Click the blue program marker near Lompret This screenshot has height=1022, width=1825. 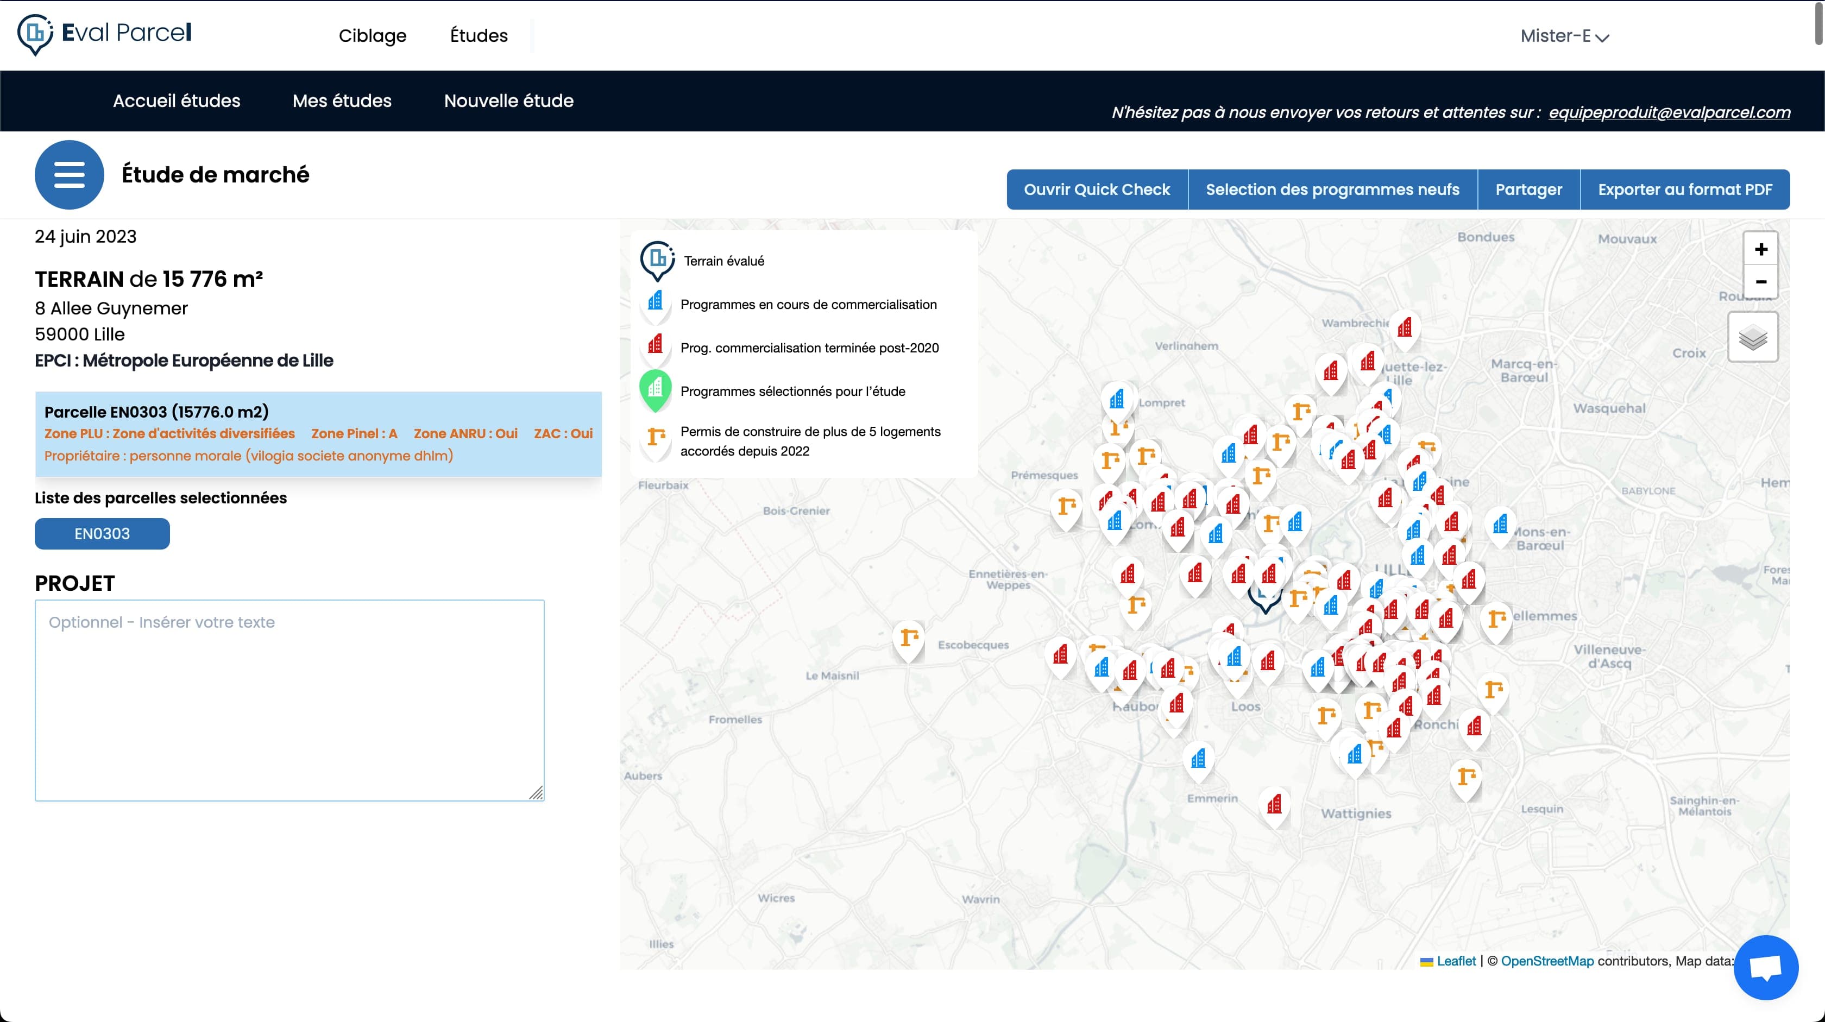1117,400
